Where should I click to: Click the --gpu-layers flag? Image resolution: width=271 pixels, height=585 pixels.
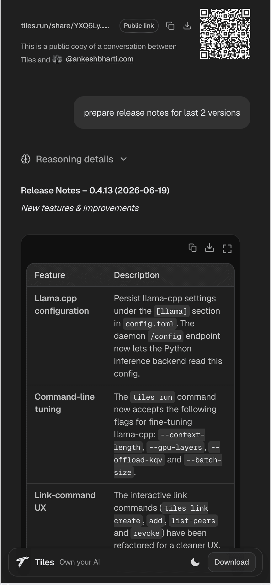(x=175, y=447)
